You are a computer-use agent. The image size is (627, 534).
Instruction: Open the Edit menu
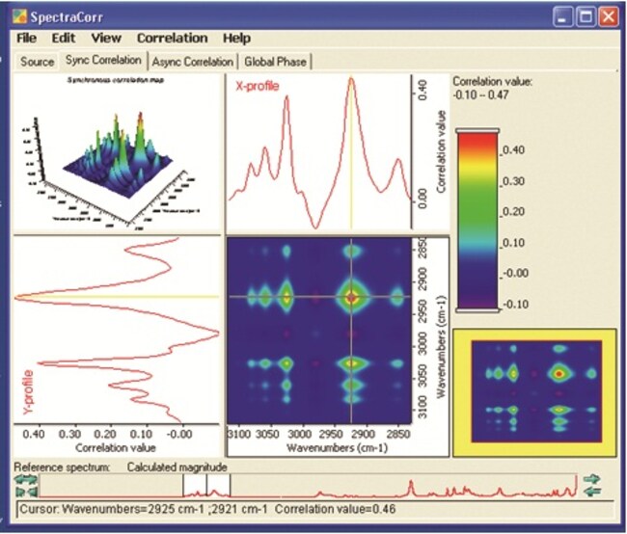coord(64,39)
